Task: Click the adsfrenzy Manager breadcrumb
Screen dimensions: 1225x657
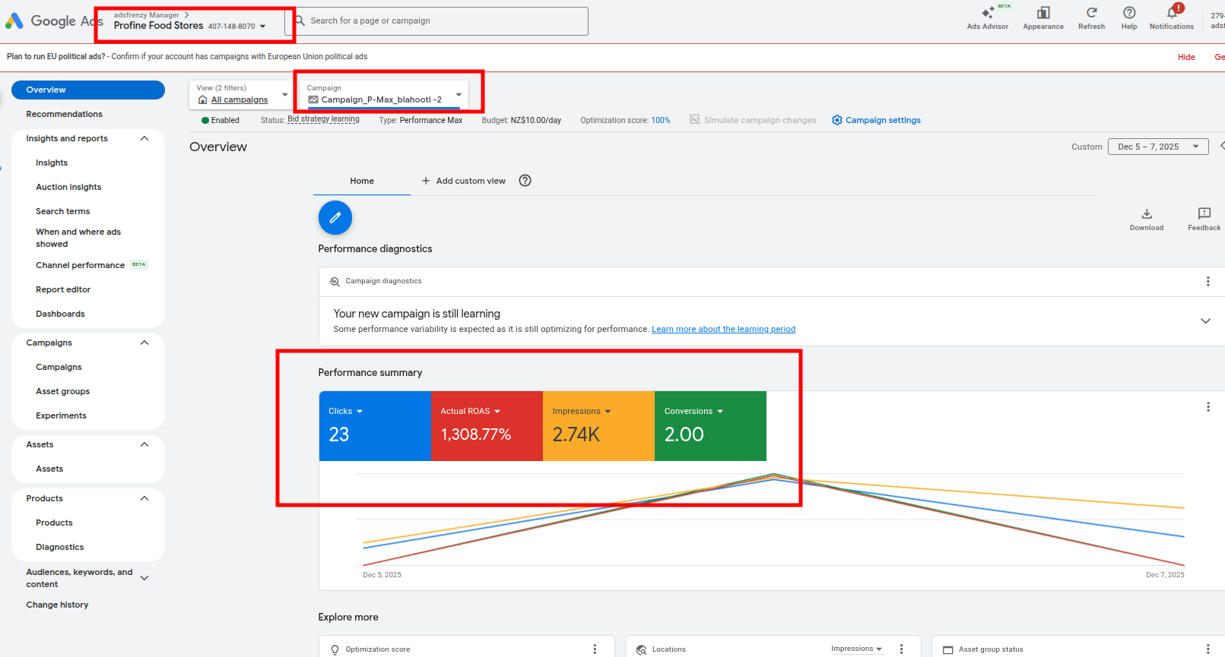Action: click(147, 15)
